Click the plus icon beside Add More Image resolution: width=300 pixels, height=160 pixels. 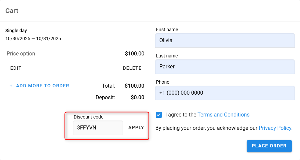coord(11,86)
